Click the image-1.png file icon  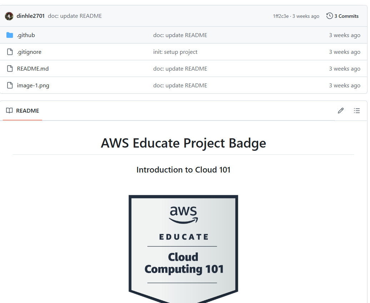(10, 85)
